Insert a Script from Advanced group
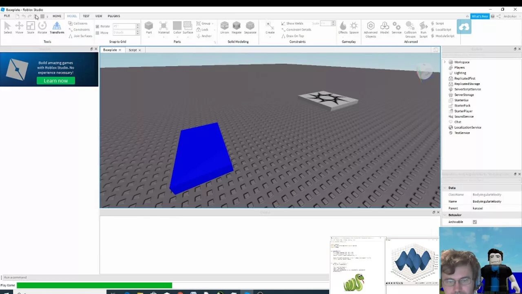Image resolution: width=522 pixels, height=294 pixels. click(437, 23)
